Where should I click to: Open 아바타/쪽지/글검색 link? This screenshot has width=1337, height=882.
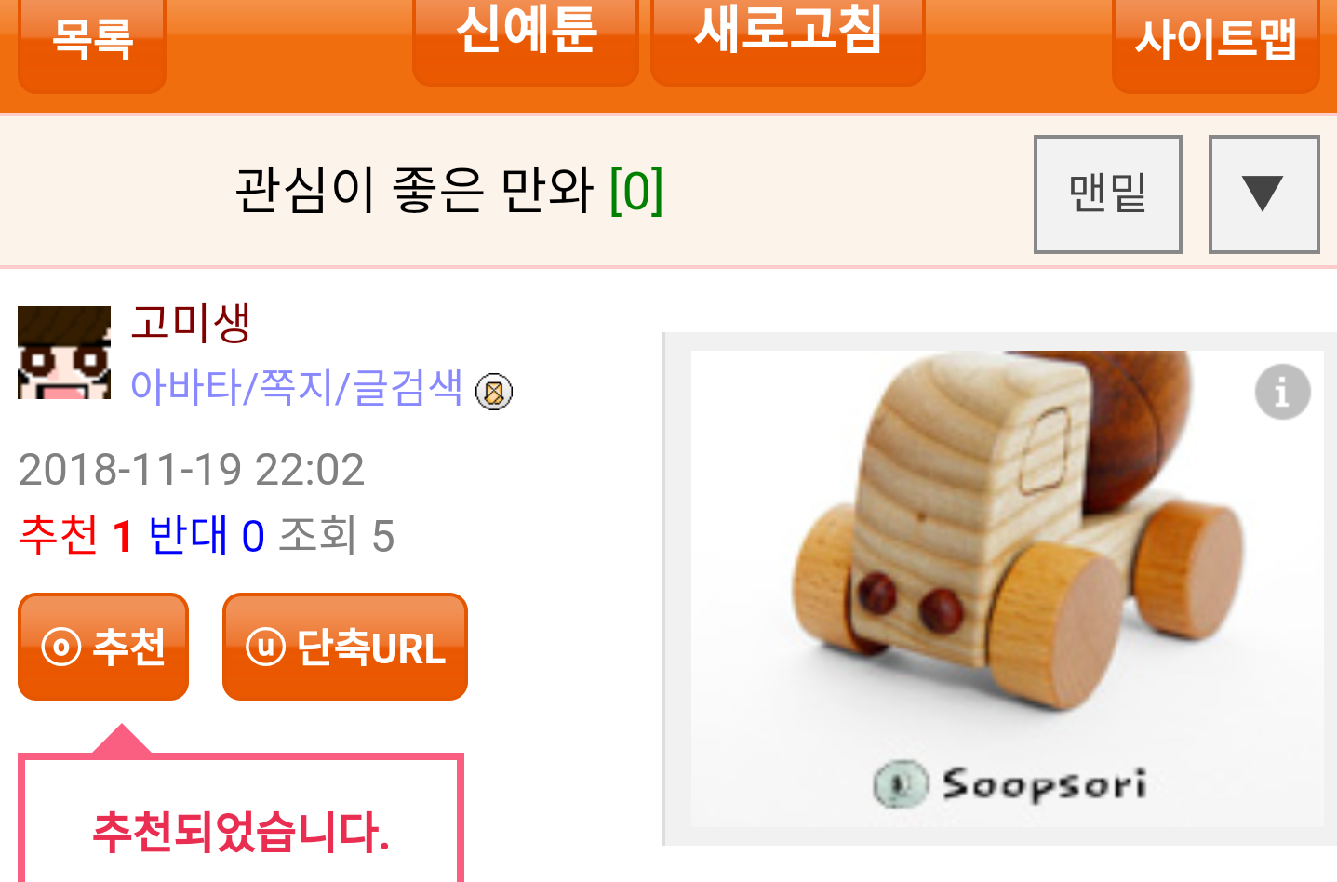pos(296,386)
